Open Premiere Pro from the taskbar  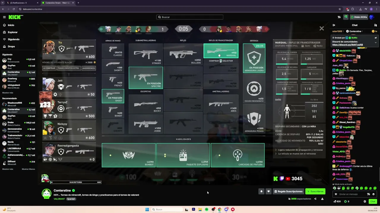coord(193,209)
